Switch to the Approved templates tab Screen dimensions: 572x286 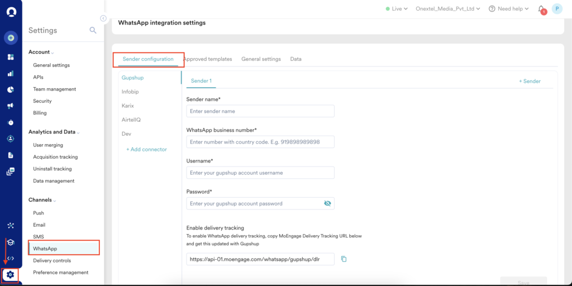point(208,59)
